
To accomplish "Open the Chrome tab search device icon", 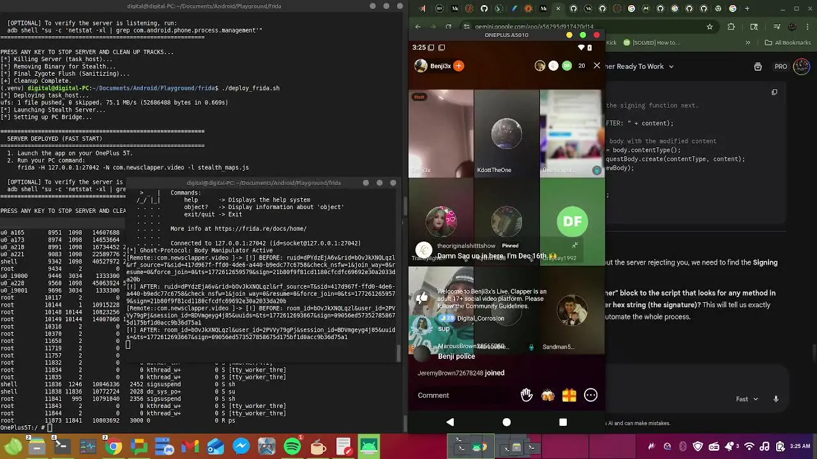I will (x=754, y=27).
